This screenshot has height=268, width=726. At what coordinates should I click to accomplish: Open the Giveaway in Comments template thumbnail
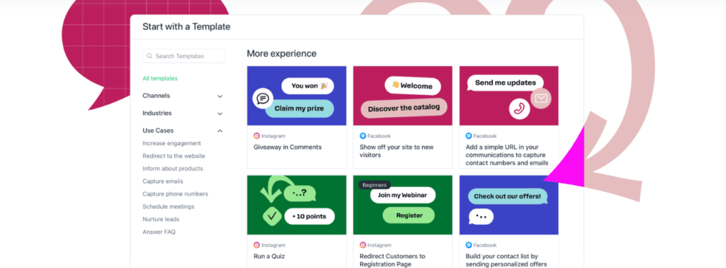[297, 96]
